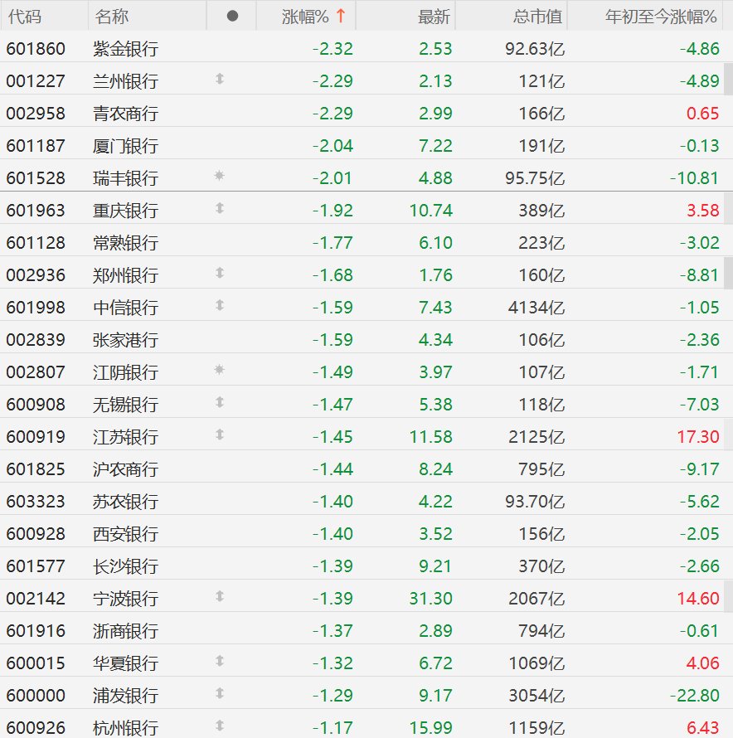This screenshot has width=733, height=738.
Task: Click the marker icon in 浦发银行 row
Action: click(220, 694)
